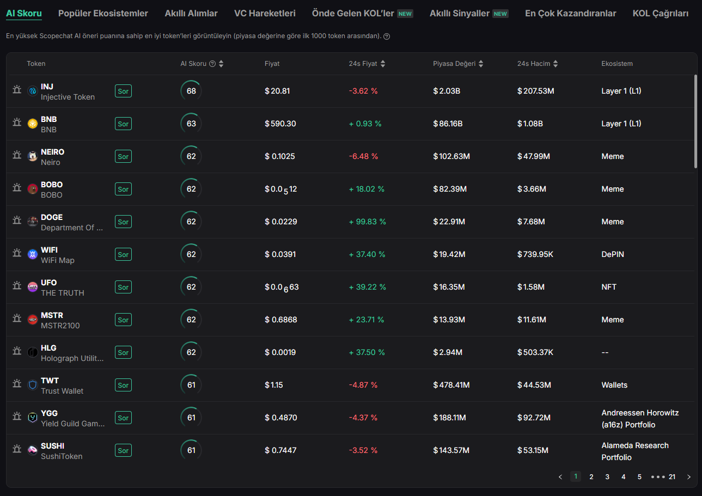Click Sor button for NEIRO
The width and height of the screenshot is (702, 496).
124,156
